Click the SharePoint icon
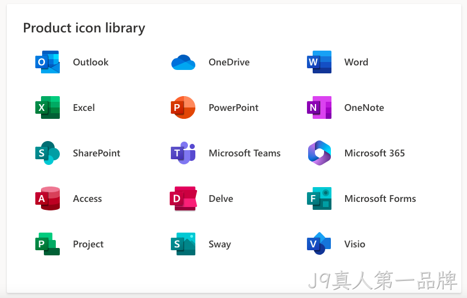The width and height of the screenshot is (467, 298). coord(47,153)
